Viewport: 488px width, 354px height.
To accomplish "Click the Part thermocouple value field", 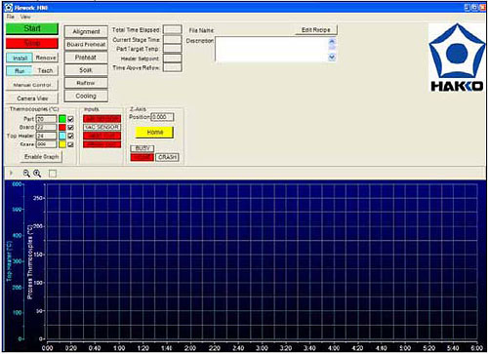I will pos(46,119).
